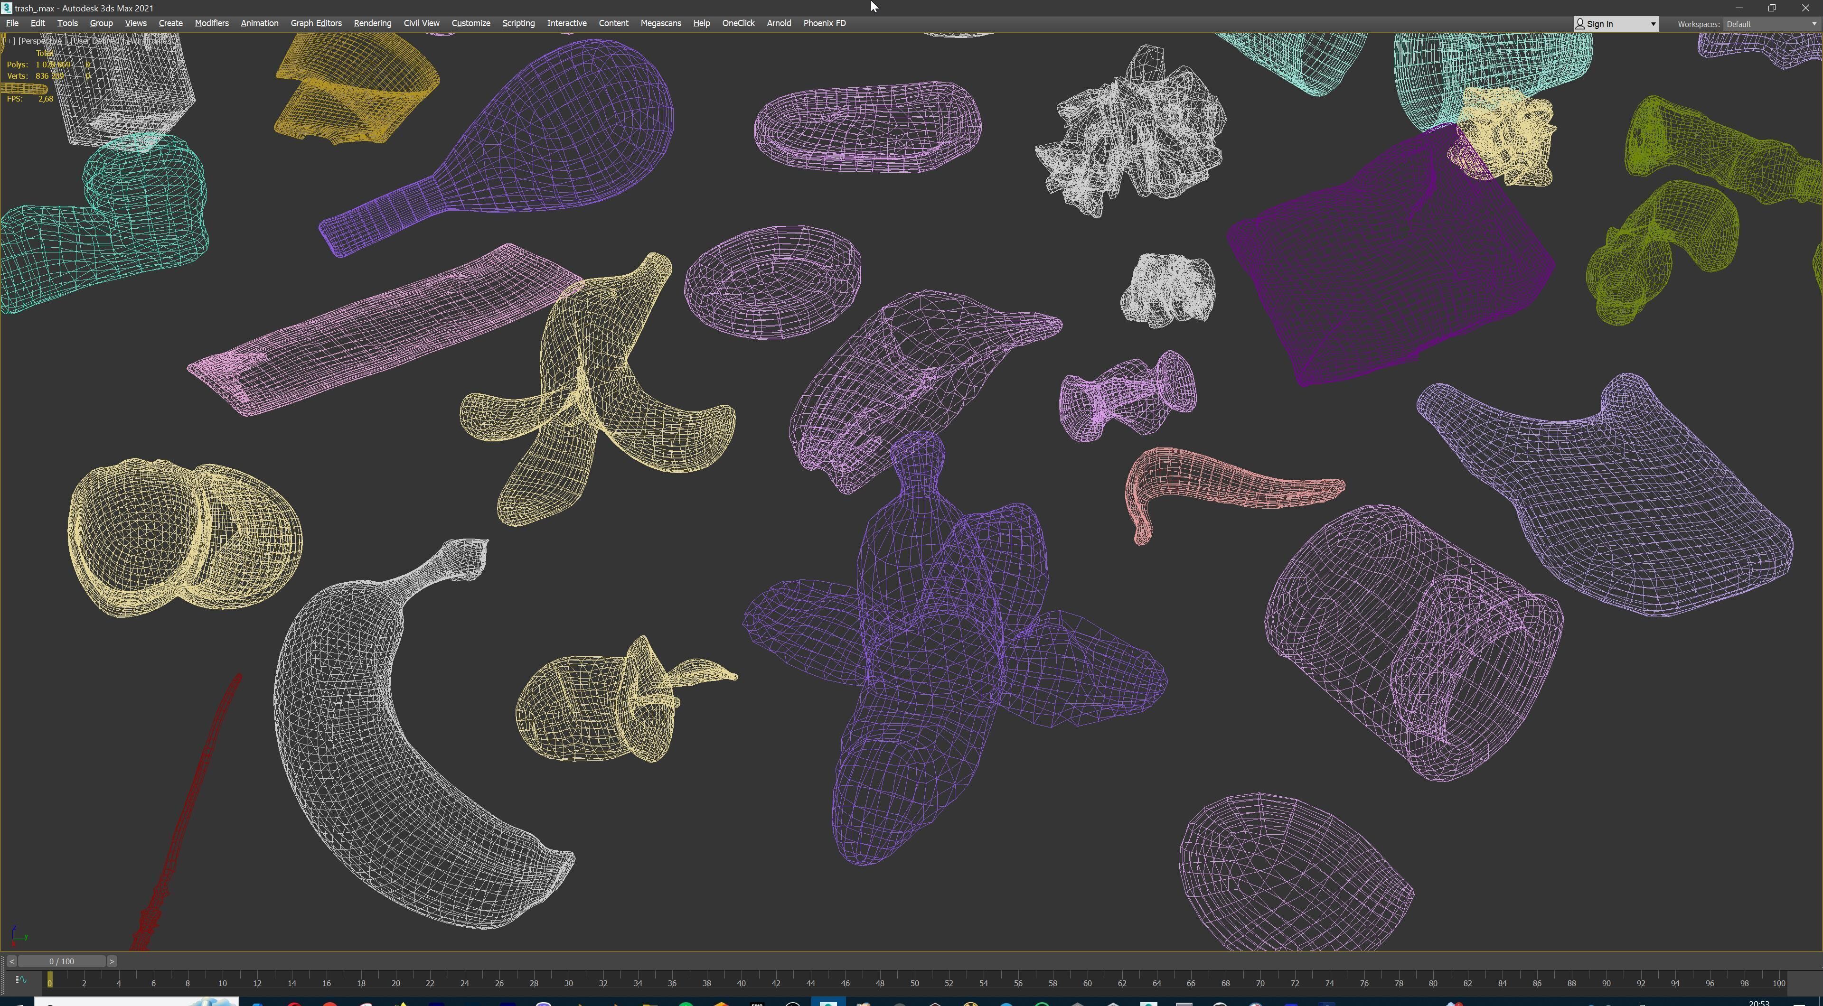Open the Modifiers menu

(x=212, y=23)
